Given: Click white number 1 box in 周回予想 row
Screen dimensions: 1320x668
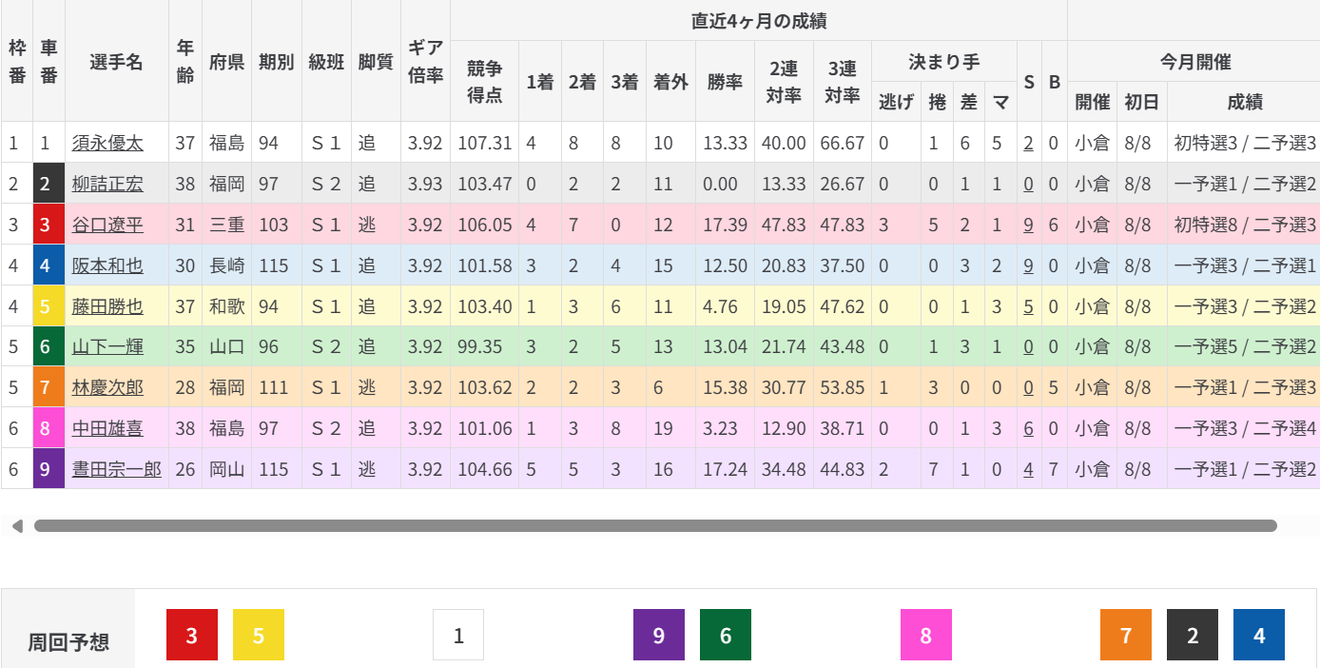Looking at the screenshot, I should click(x=458, y=635).
